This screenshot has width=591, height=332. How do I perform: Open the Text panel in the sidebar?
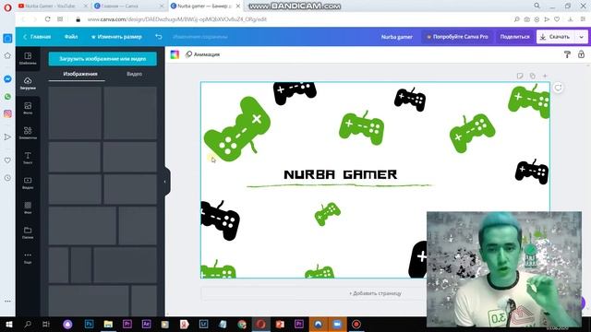click(x=28, y=158)
